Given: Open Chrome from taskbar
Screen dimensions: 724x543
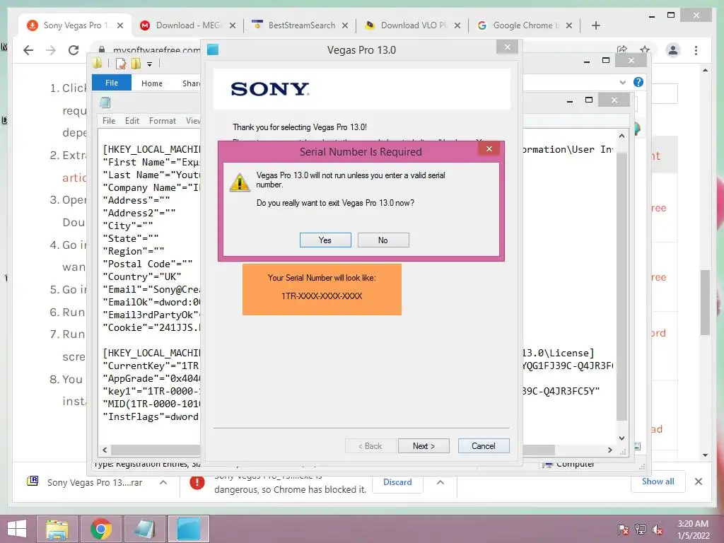Looking at the screenshot, I should click(100, 529).
